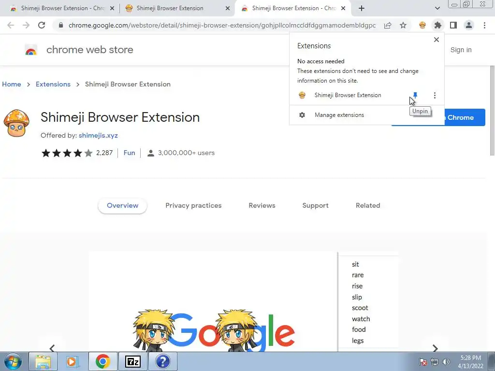495x371 pixels.
Task: Open Windows Explorer from taskbar
Action: tap(43, 361)
